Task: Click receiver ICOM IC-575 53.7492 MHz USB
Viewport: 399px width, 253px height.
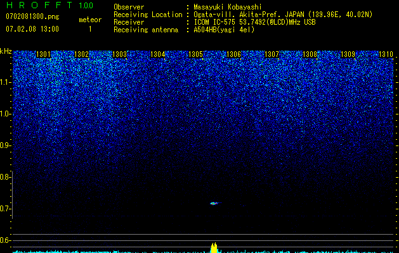Action: pos(254,22)
